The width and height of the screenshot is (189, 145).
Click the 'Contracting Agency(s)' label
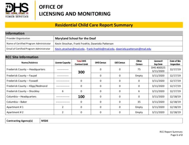coord(20,121)
